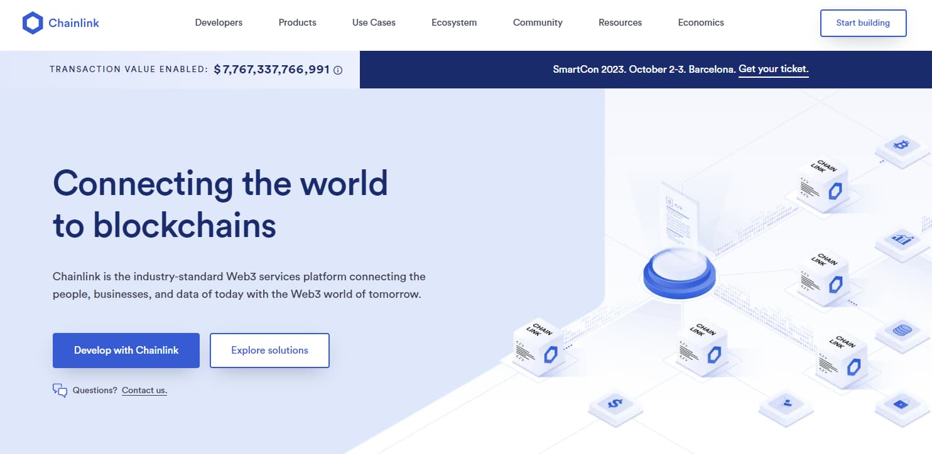Open the Use Cases menu

374,23
